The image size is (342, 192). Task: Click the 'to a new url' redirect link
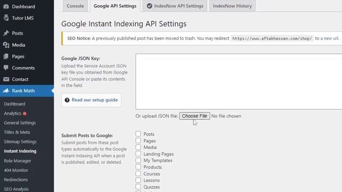point(327,38)
